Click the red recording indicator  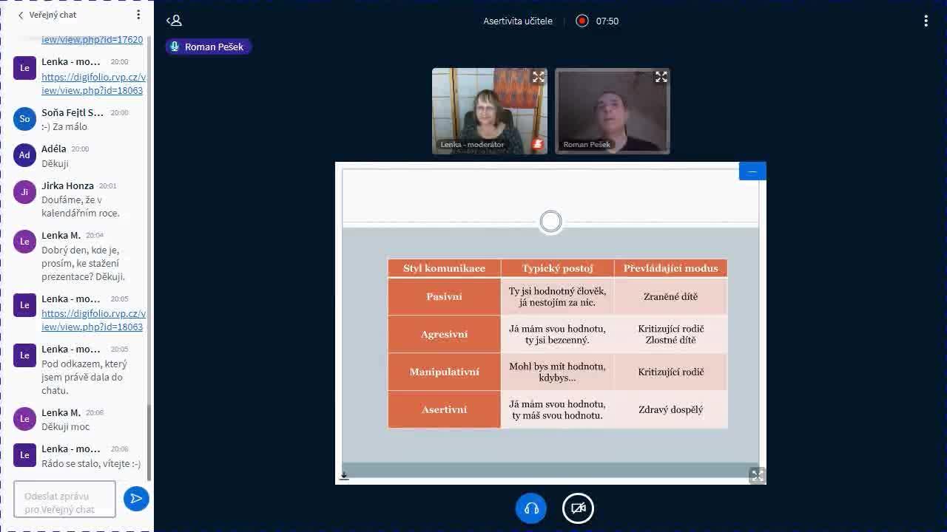coord(582,21)
